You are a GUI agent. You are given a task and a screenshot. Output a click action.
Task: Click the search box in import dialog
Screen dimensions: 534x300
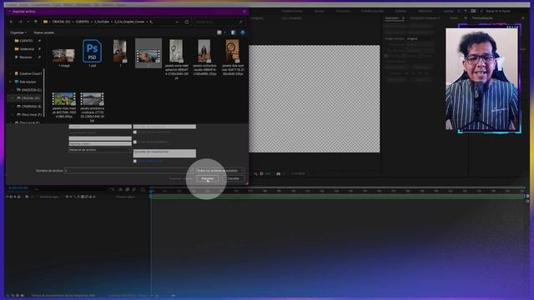point(219,22)
